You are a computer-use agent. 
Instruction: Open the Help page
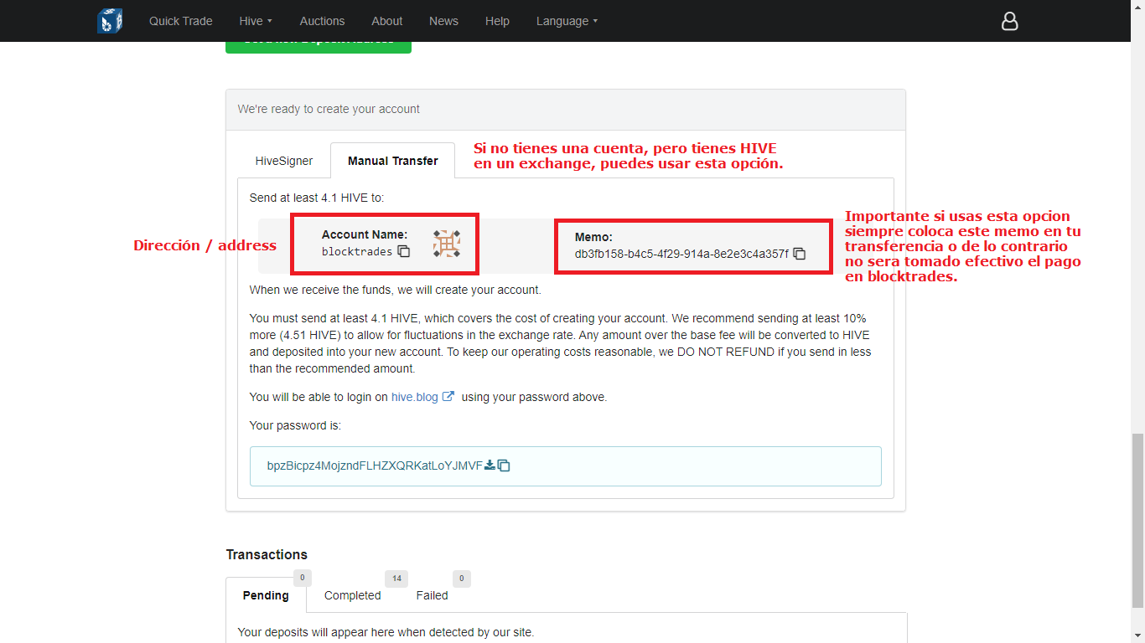[x=497, y=21]
